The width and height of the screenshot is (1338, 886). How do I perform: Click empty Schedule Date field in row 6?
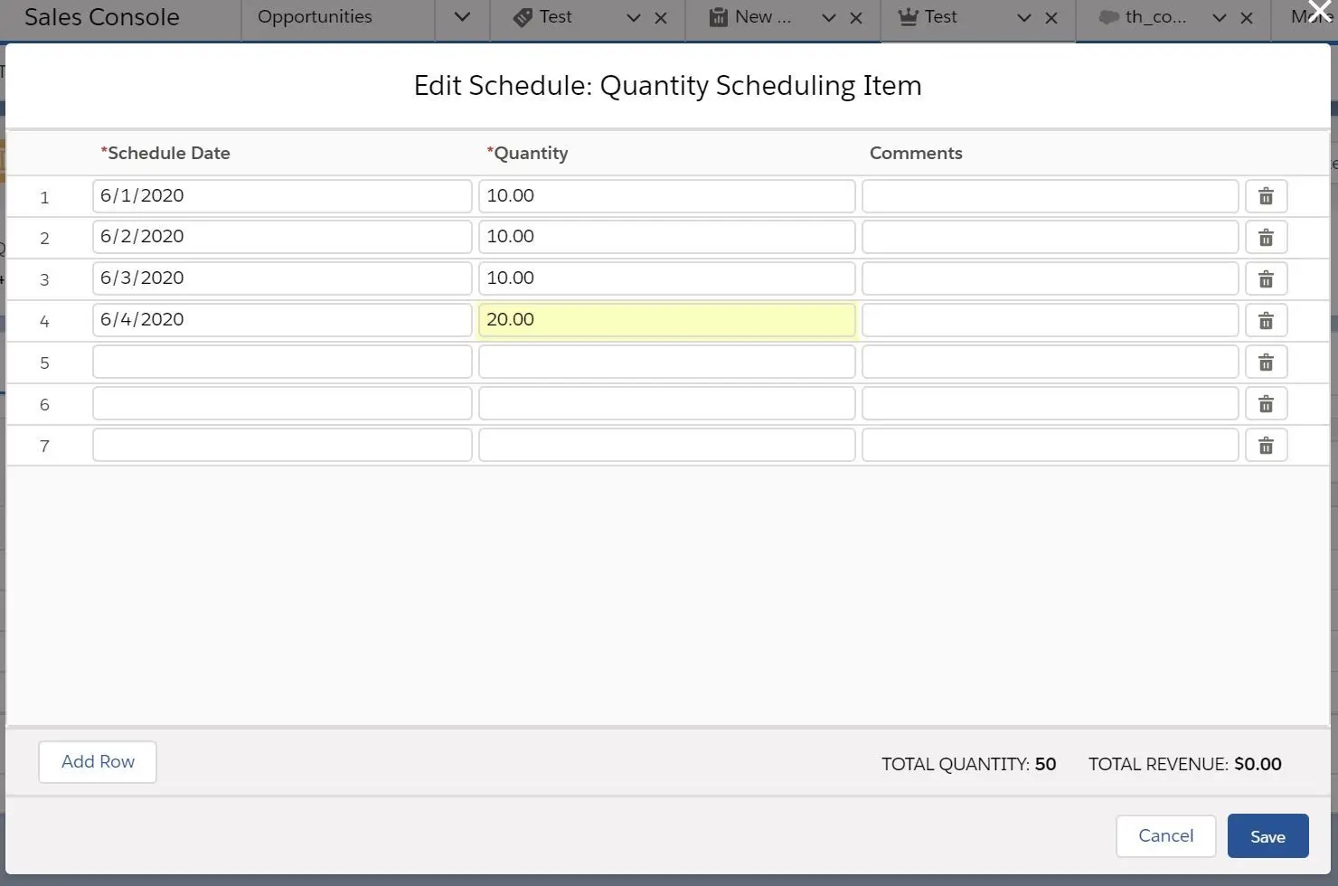(x=282, y=403)
